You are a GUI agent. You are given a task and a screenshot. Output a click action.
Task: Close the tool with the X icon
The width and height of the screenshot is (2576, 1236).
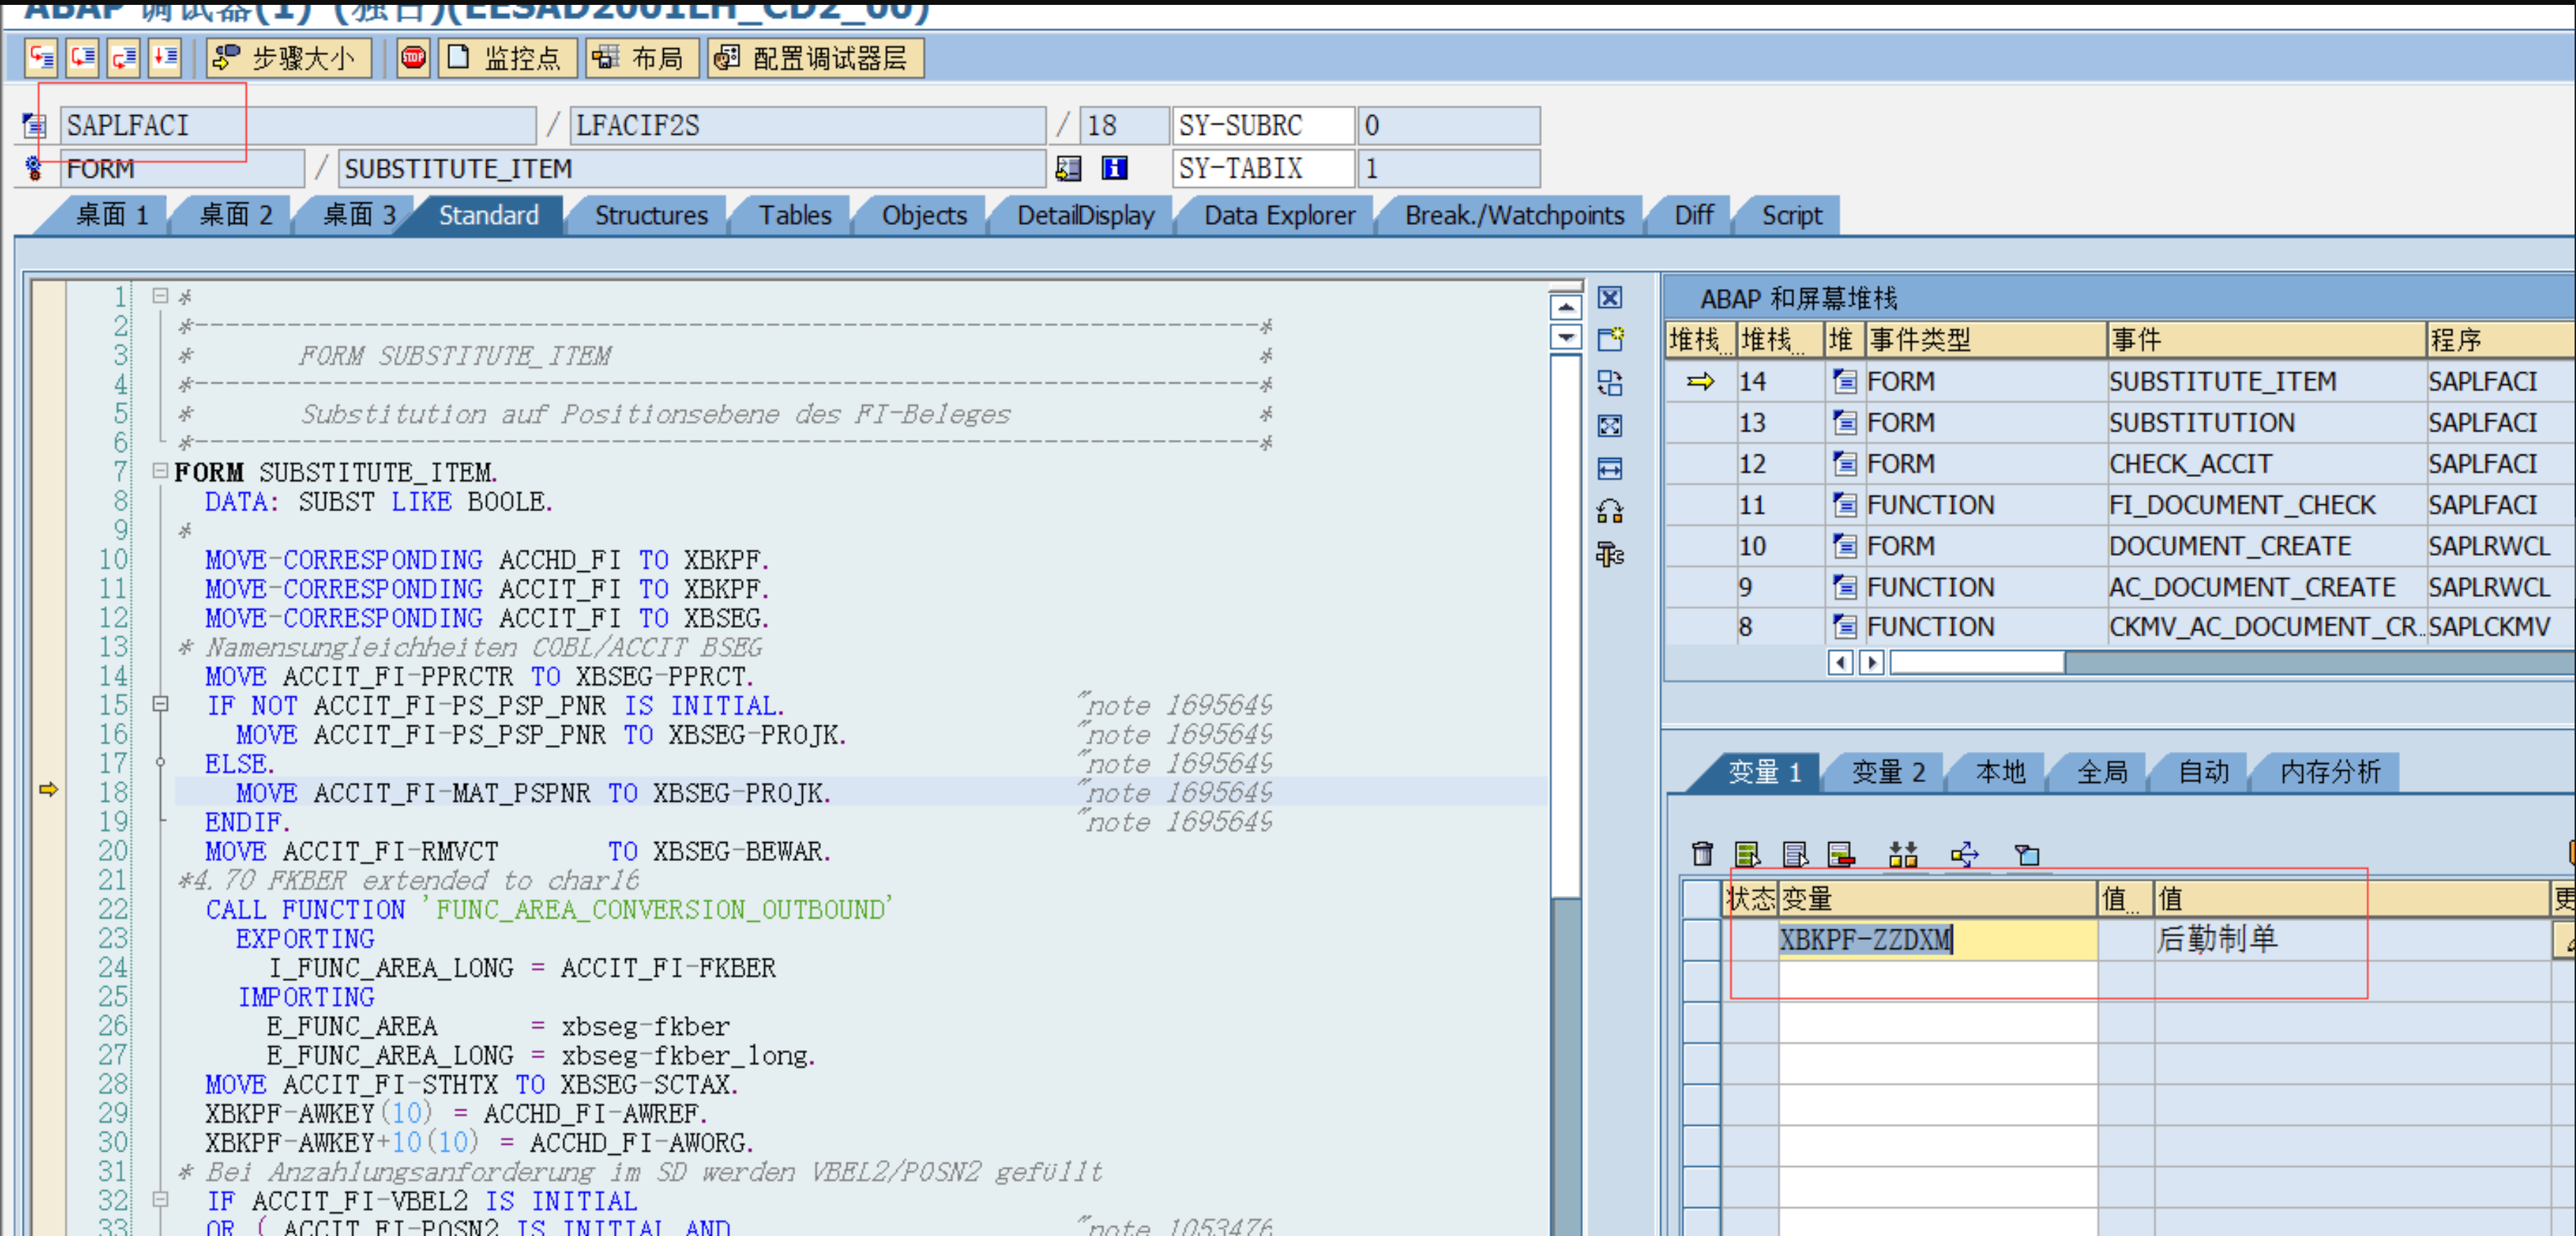tap(1610, 297)
